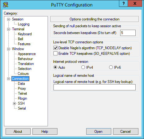Focus the seconds between keepalives field
The image size is (144, 139).
(x=128, y=33)
